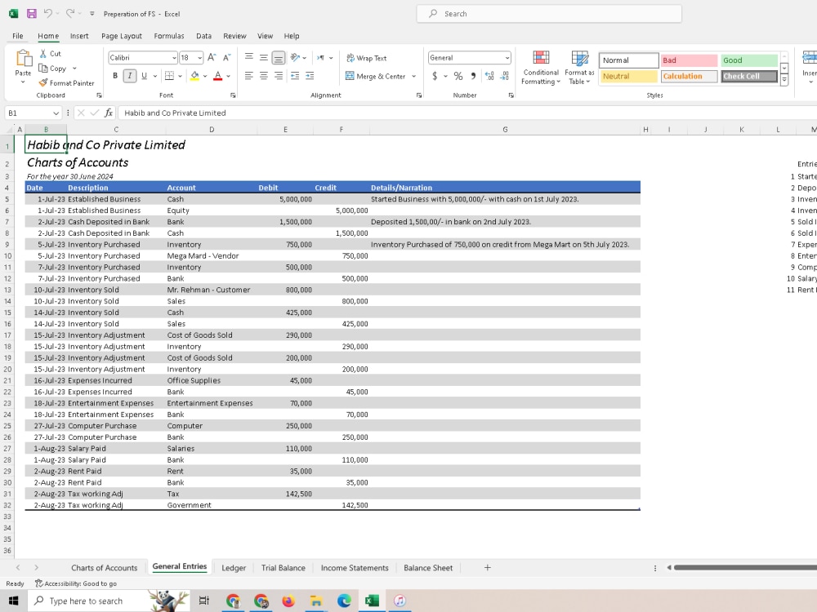Expand the Name Box dropdown arrow
The width and height of the screenshot is (817, 612).
56,113
